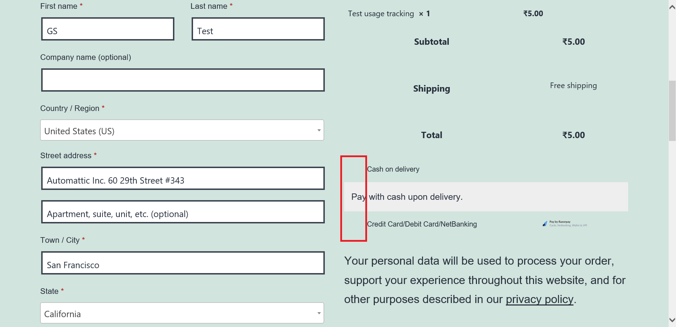
Task: Expand the State selector showing California
Action: tap(182, 313)
